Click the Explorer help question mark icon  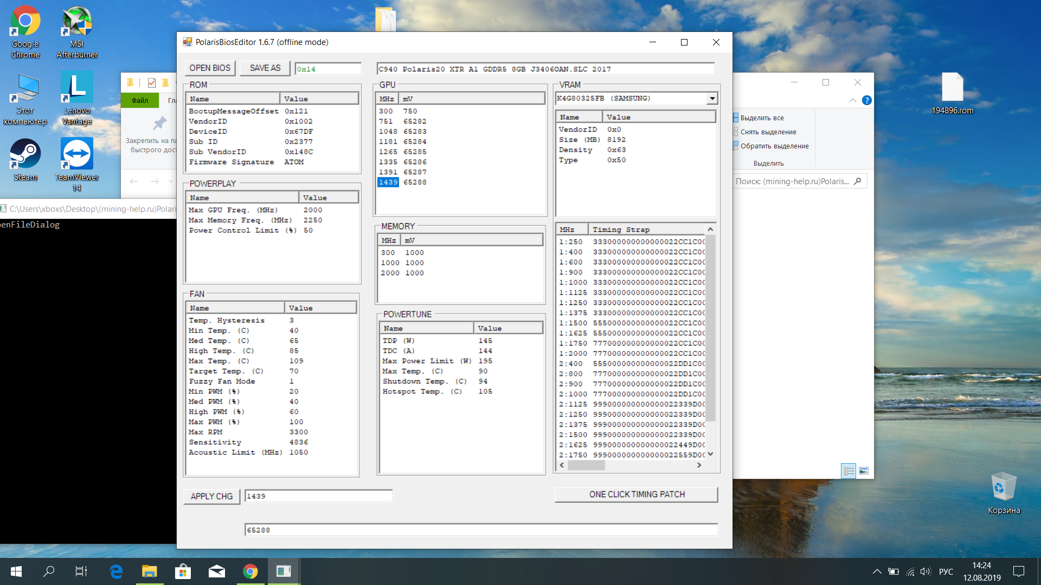(867, 100)
